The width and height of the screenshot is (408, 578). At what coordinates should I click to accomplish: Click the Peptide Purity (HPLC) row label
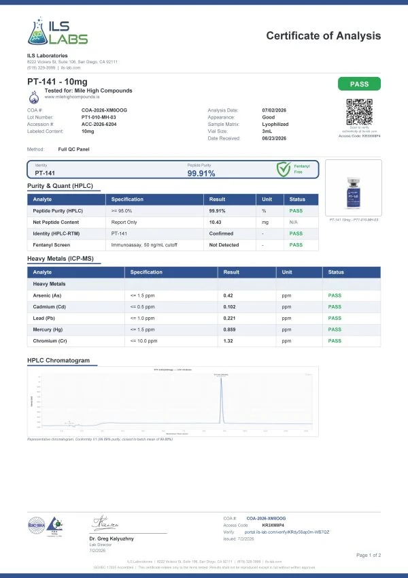(x=58, y=211)
